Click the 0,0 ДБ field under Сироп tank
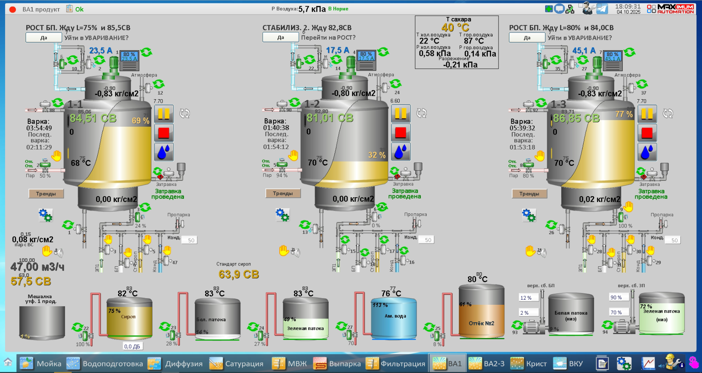The width and height of the screenshot is (702, 373). [x=132, y=346]
